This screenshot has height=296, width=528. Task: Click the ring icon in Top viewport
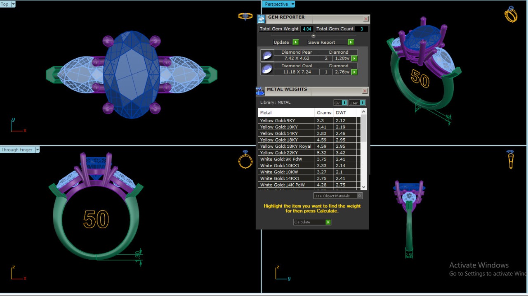click(245, 16)
